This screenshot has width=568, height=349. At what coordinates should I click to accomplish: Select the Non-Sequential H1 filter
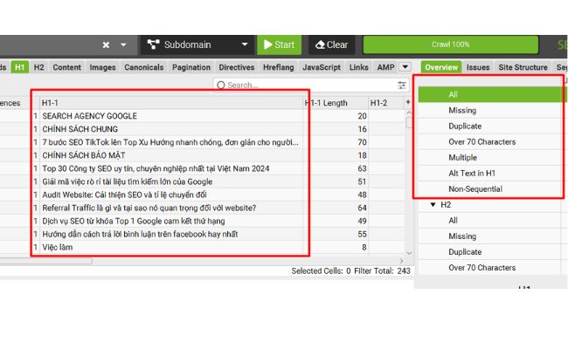click(475, 188)
